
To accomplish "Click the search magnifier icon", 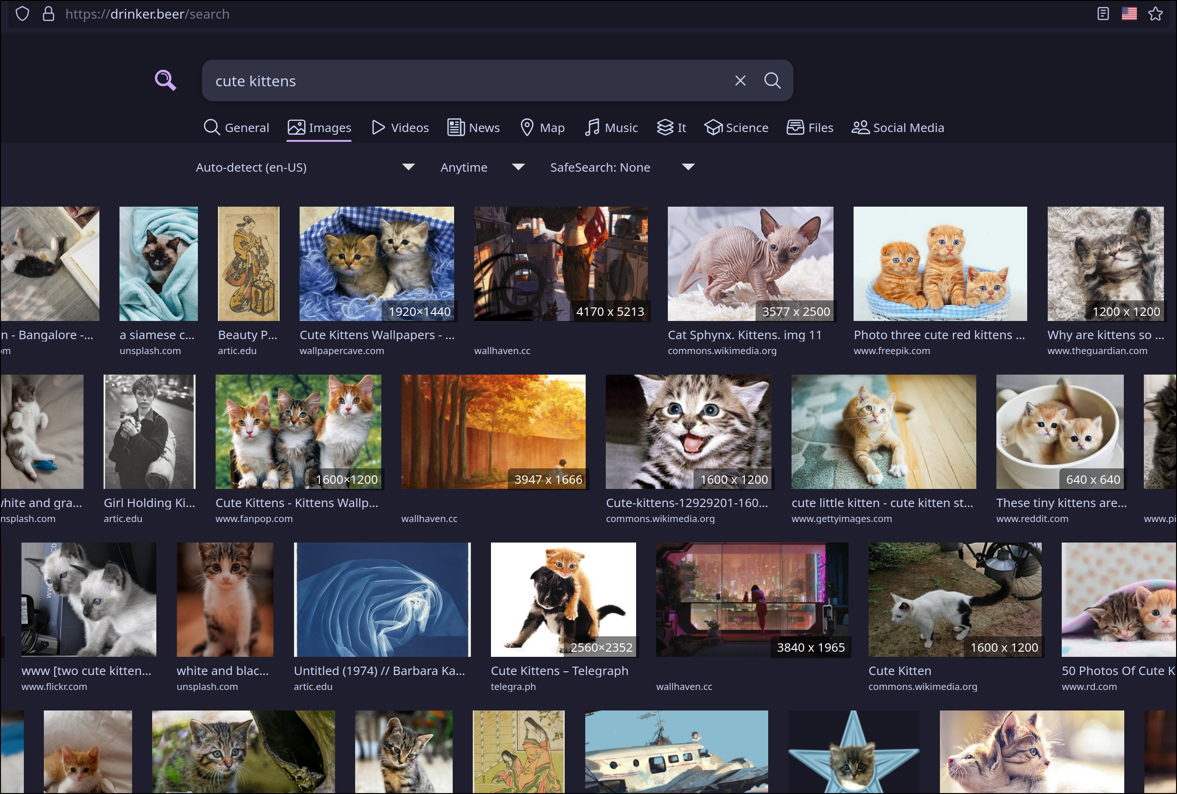I will tap(771, 81).
